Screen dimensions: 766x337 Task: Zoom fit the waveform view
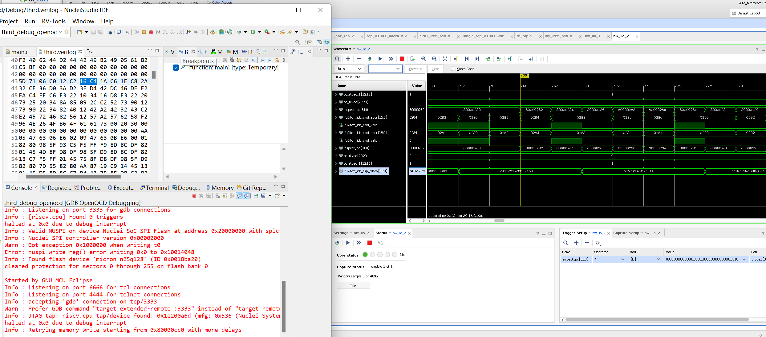click(445, 59)
